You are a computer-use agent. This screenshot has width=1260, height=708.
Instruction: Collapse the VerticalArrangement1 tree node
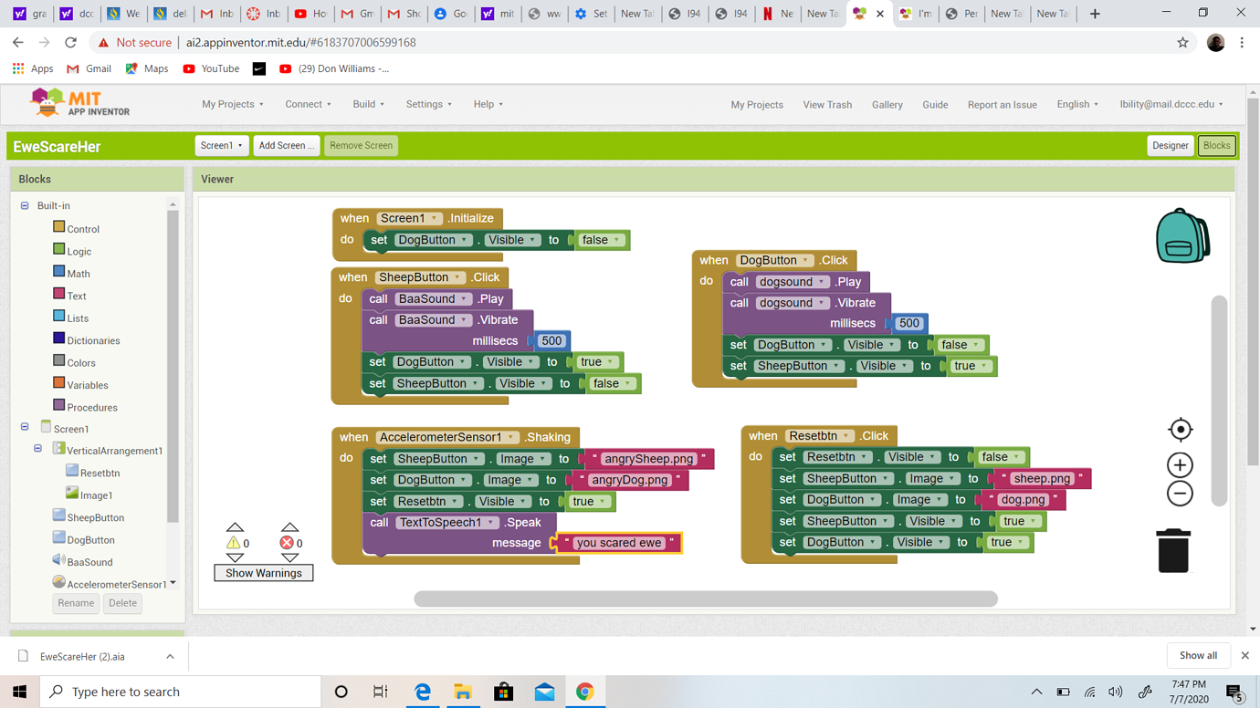pyautogui.click(x=38, y=449)
